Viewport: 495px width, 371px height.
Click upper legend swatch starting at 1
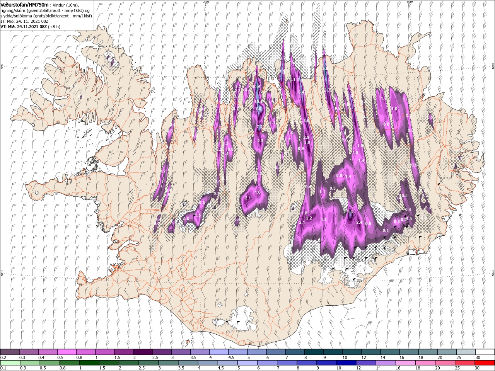[x=105, y=352]
